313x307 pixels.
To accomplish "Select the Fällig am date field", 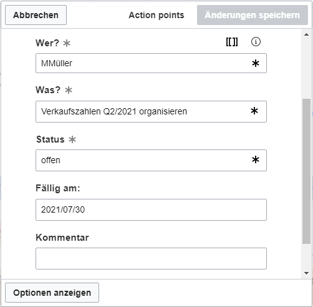I will click(151, 209).
